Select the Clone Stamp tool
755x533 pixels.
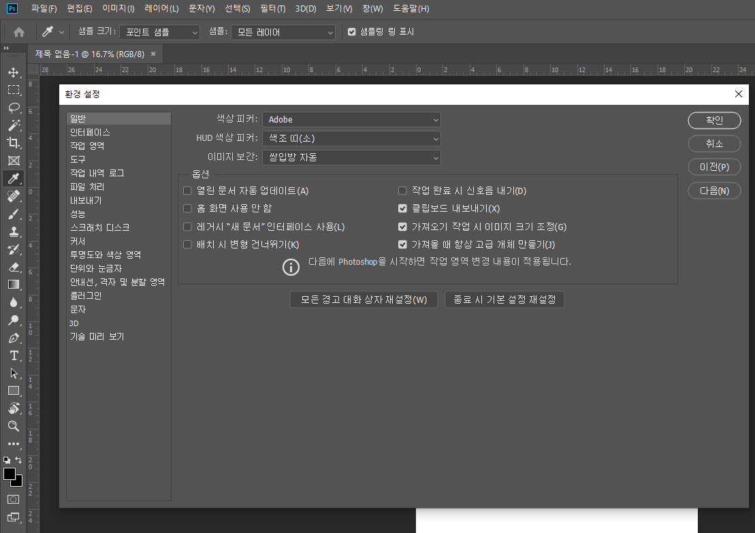click(x=14, y=231)
